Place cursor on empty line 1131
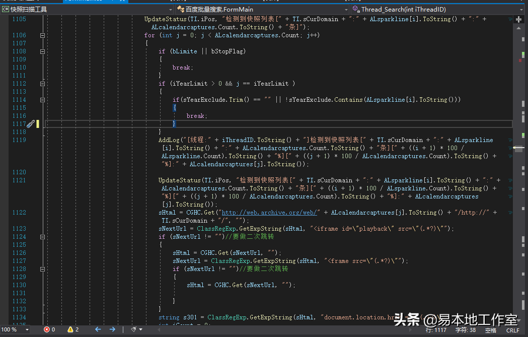This screenshot has width=528, height=337. pyautogui.click(x=278, y=293)
